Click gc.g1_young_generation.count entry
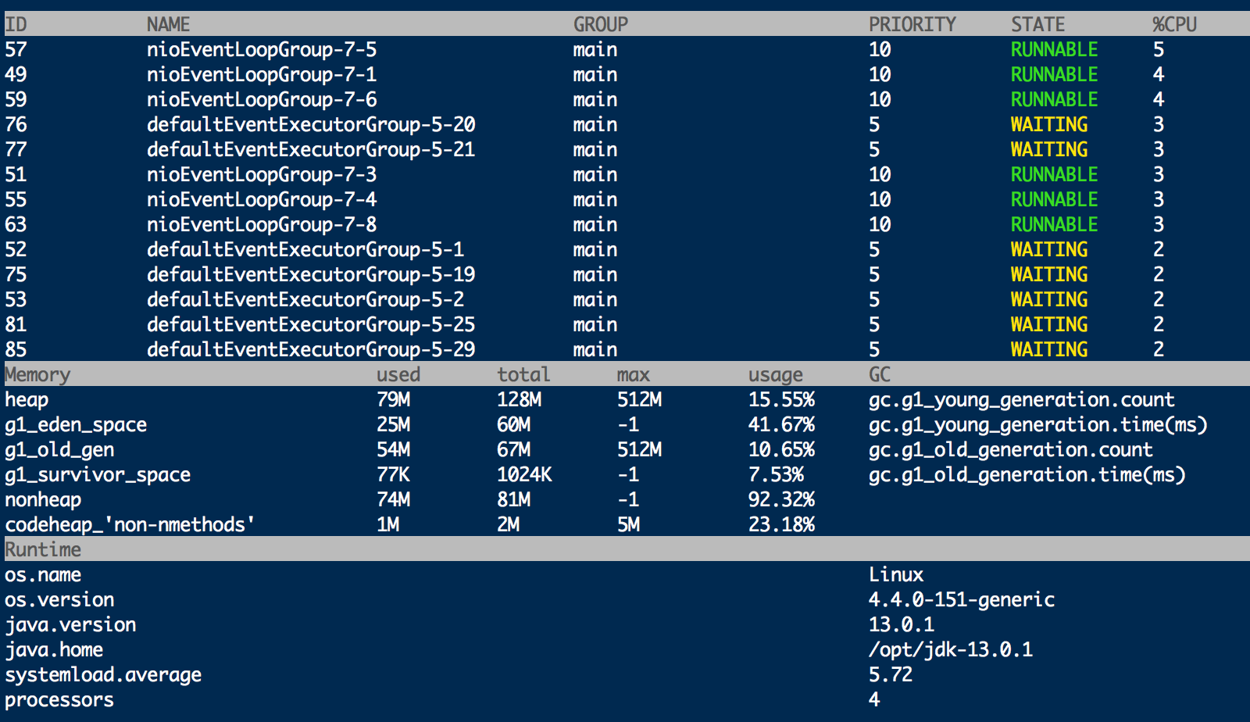 coord(1021,399)
